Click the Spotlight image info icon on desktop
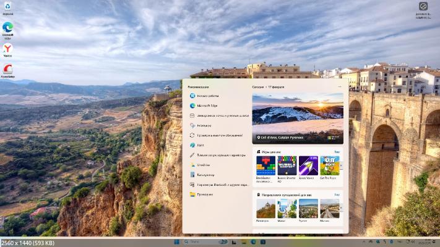 (423, 10)
